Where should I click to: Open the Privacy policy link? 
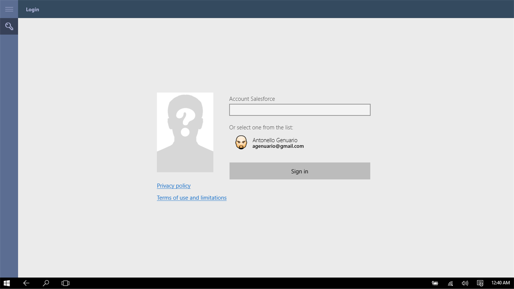coord(173,185)
